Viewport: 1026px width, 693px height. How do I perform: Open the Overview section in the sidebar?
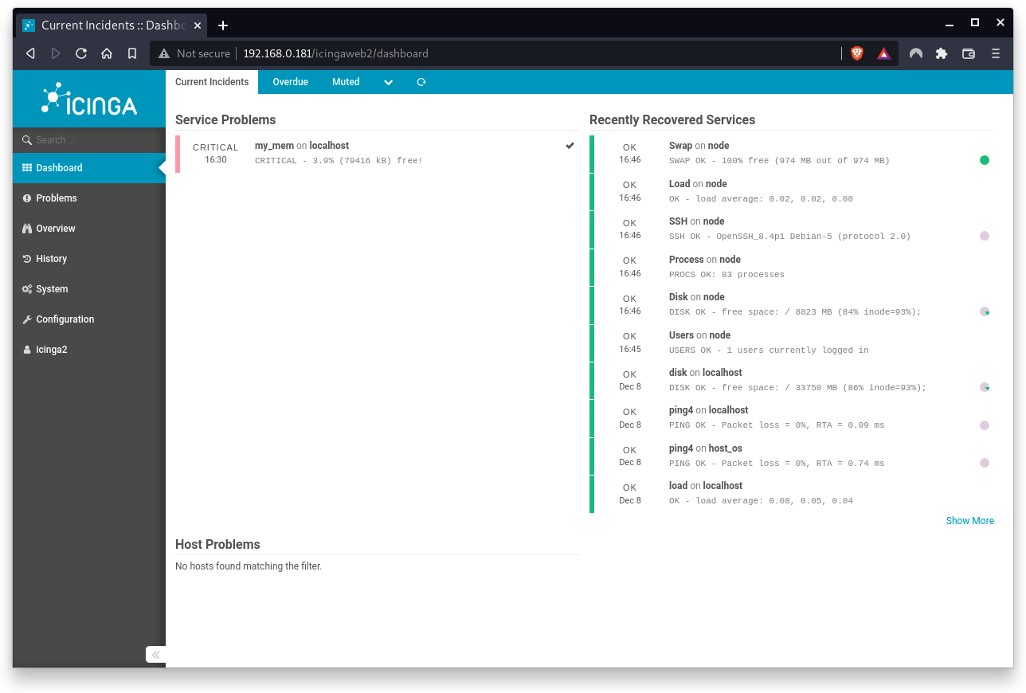[x=56, y=229]
